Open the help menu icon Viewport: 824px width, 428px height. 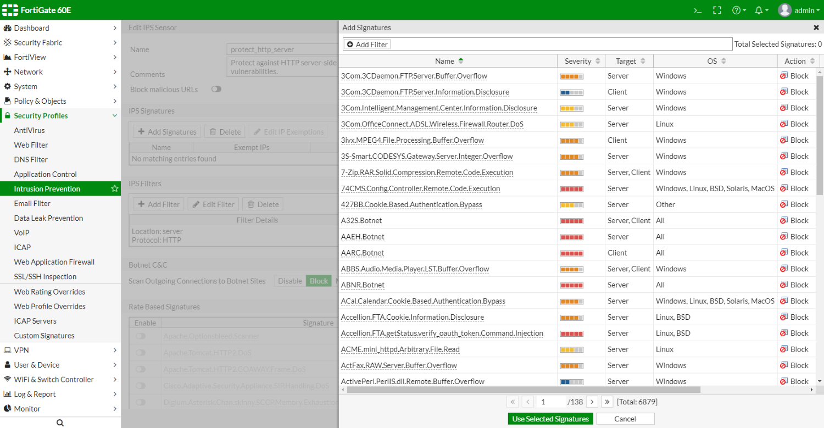click(x=737, y=10)
